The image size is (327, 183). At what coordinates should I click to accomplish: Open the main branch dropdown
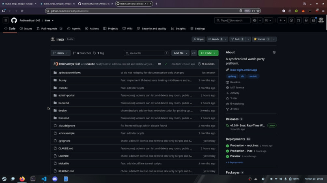point(60,53)
